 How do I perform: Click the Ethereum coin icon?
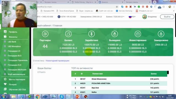tap(59, 17)
